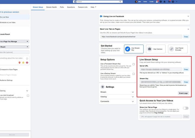Open the Questions tab

(71, 7)
